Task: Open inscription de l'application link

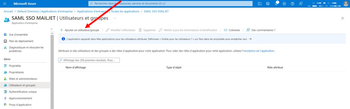Action: click(x=258, y=51)
